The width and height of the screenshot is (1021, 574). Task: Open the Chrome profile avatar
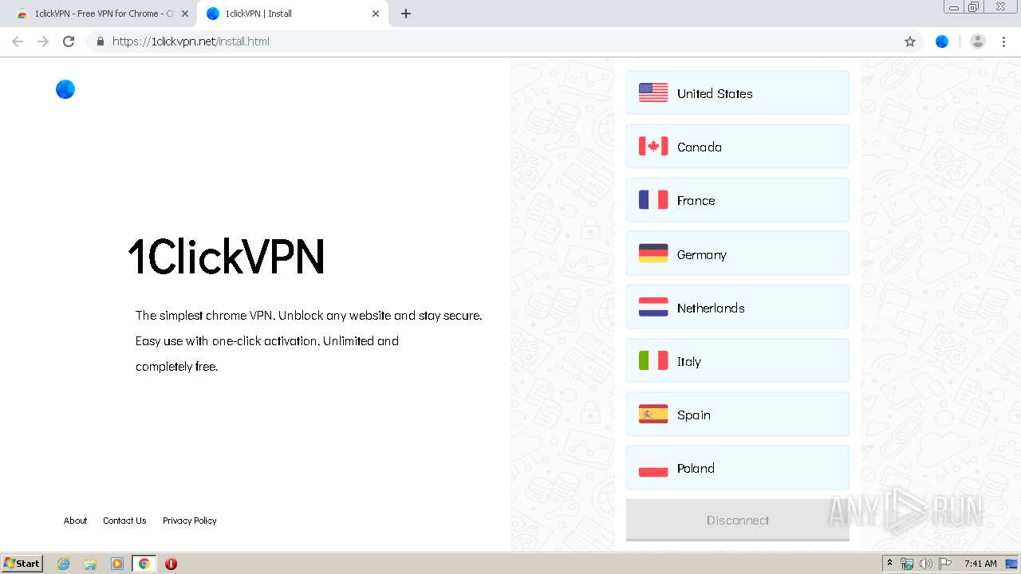tap(978, 41)
